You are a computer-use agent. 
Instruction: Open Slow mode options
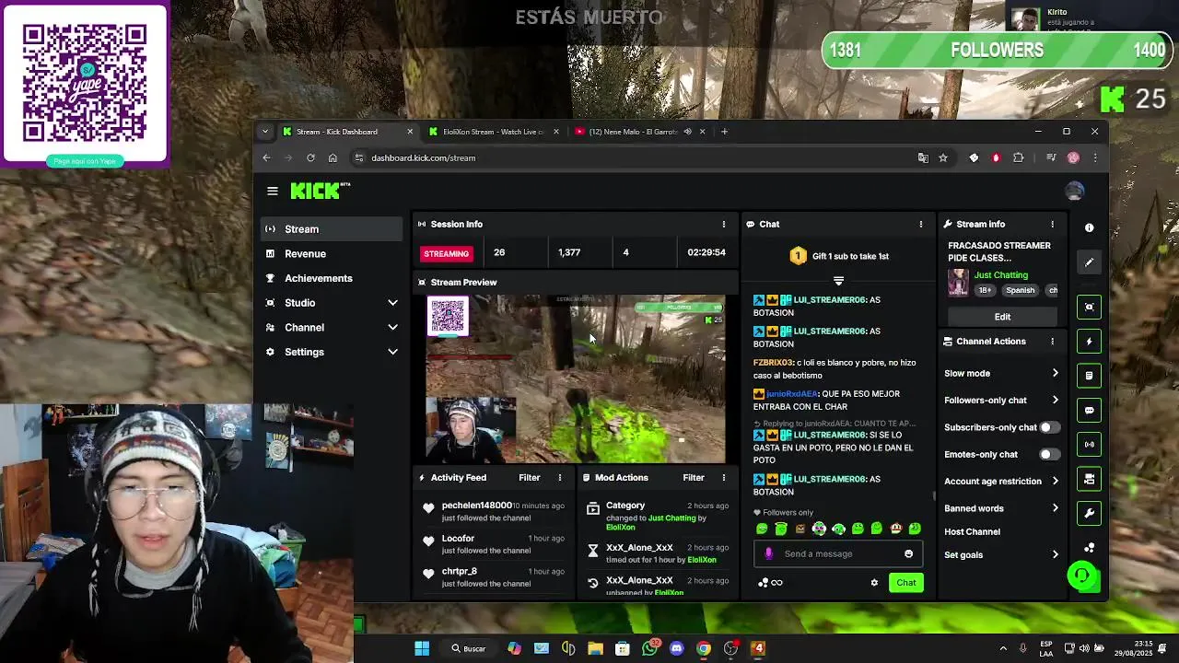[x=1001, y=373]
